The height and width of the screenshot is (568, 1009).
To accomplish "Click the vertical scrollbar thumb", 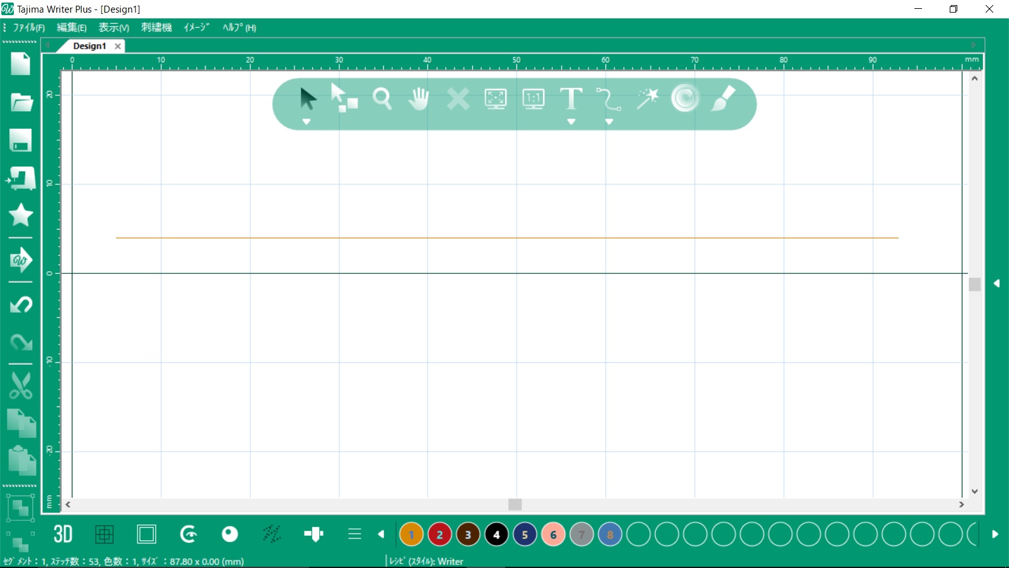I will point(975,285).
